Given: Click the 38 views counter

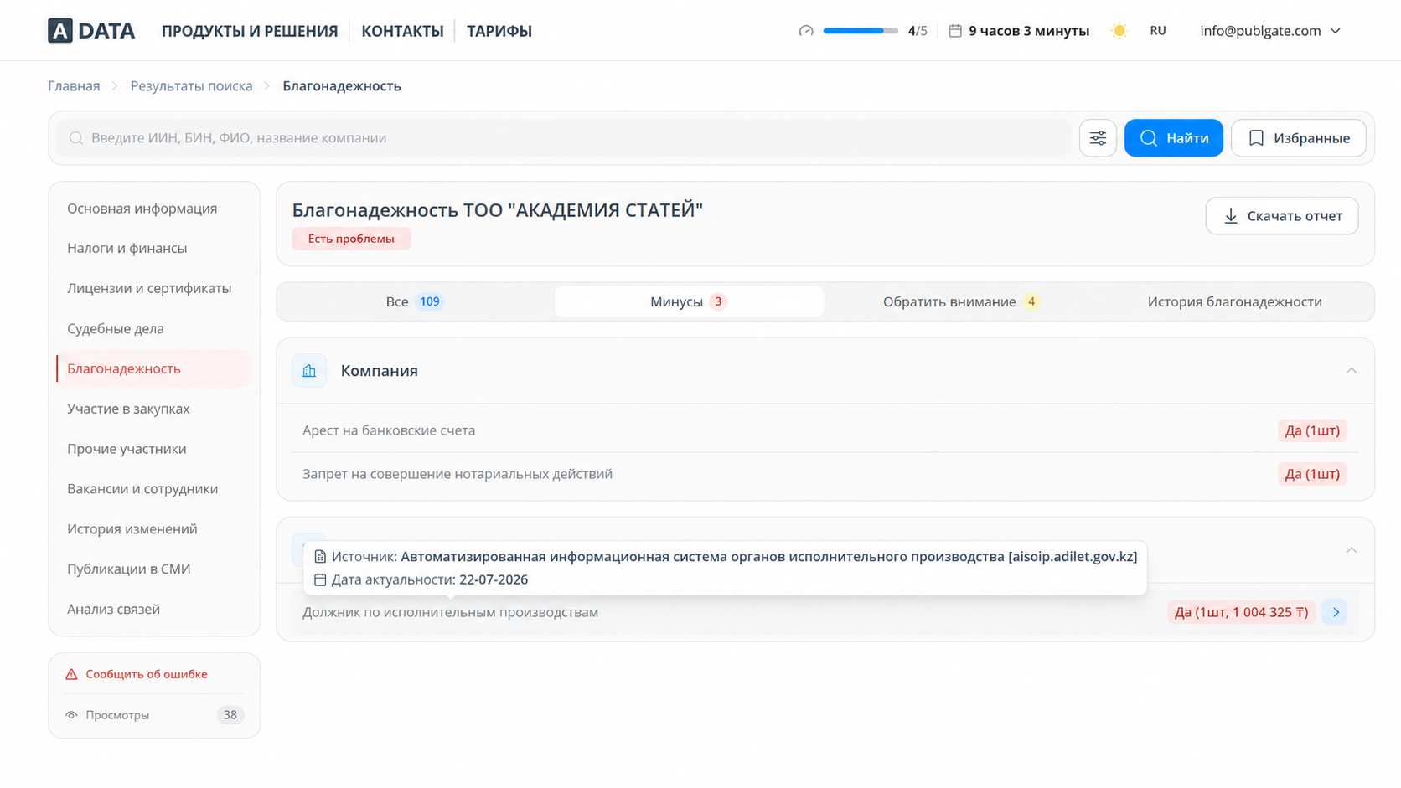Looking at the screenshot, I should pos(230,715).
